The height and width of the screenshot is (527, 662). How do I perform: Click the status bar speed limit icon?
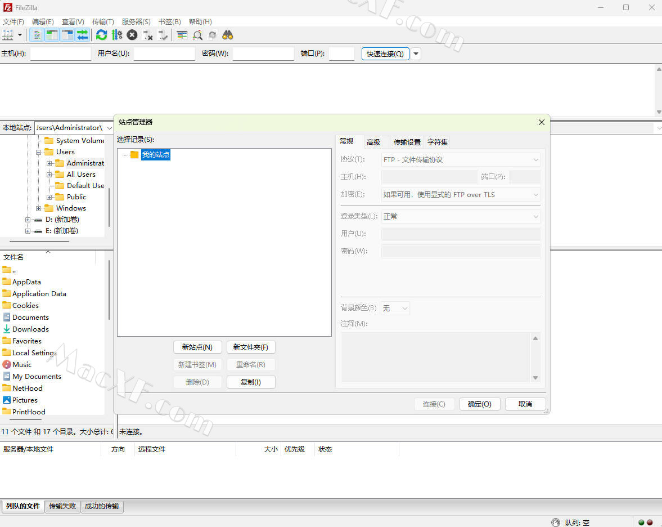556,522
